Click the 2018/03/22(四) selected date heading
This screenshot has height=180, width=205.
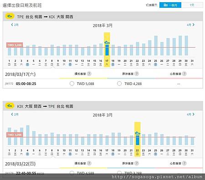(20, 164)
